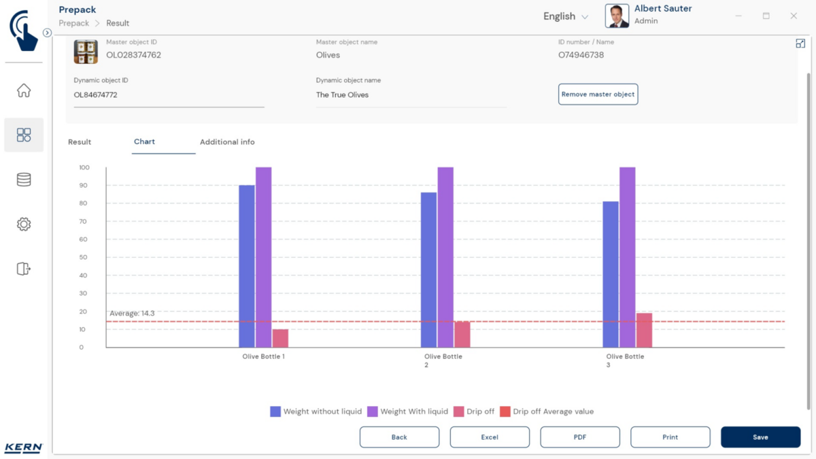The width and height of the screenshot is (816, 459).
Task: Export the chart to Excel
Action: (x=490, y=437)
